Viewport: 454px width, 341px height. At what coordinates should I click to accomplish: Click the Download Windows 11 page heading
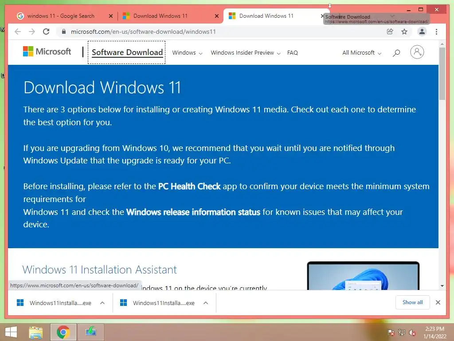pyautogui.click(x=102, y=87)
